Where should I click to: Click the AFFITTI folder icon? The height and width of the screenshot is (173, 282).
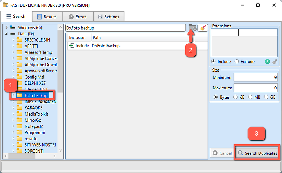click(19, 46)
